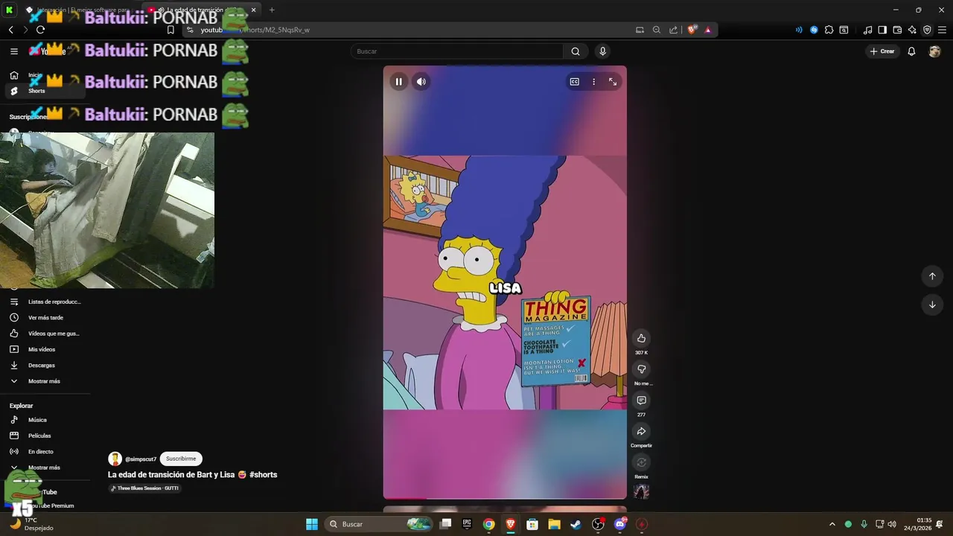
Task: Click the taskbar Buscar search box
Action: coord(380,524)
